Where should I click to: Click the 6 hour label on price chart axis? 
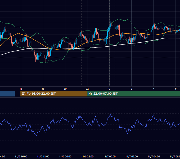coord(176,89)
